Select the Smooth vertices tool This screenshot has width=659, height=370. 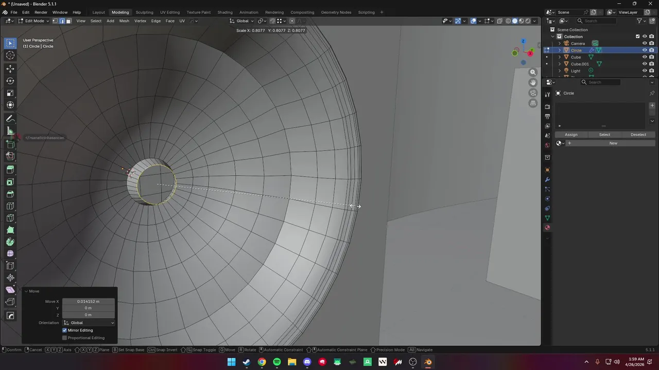[x=10, y=254]
